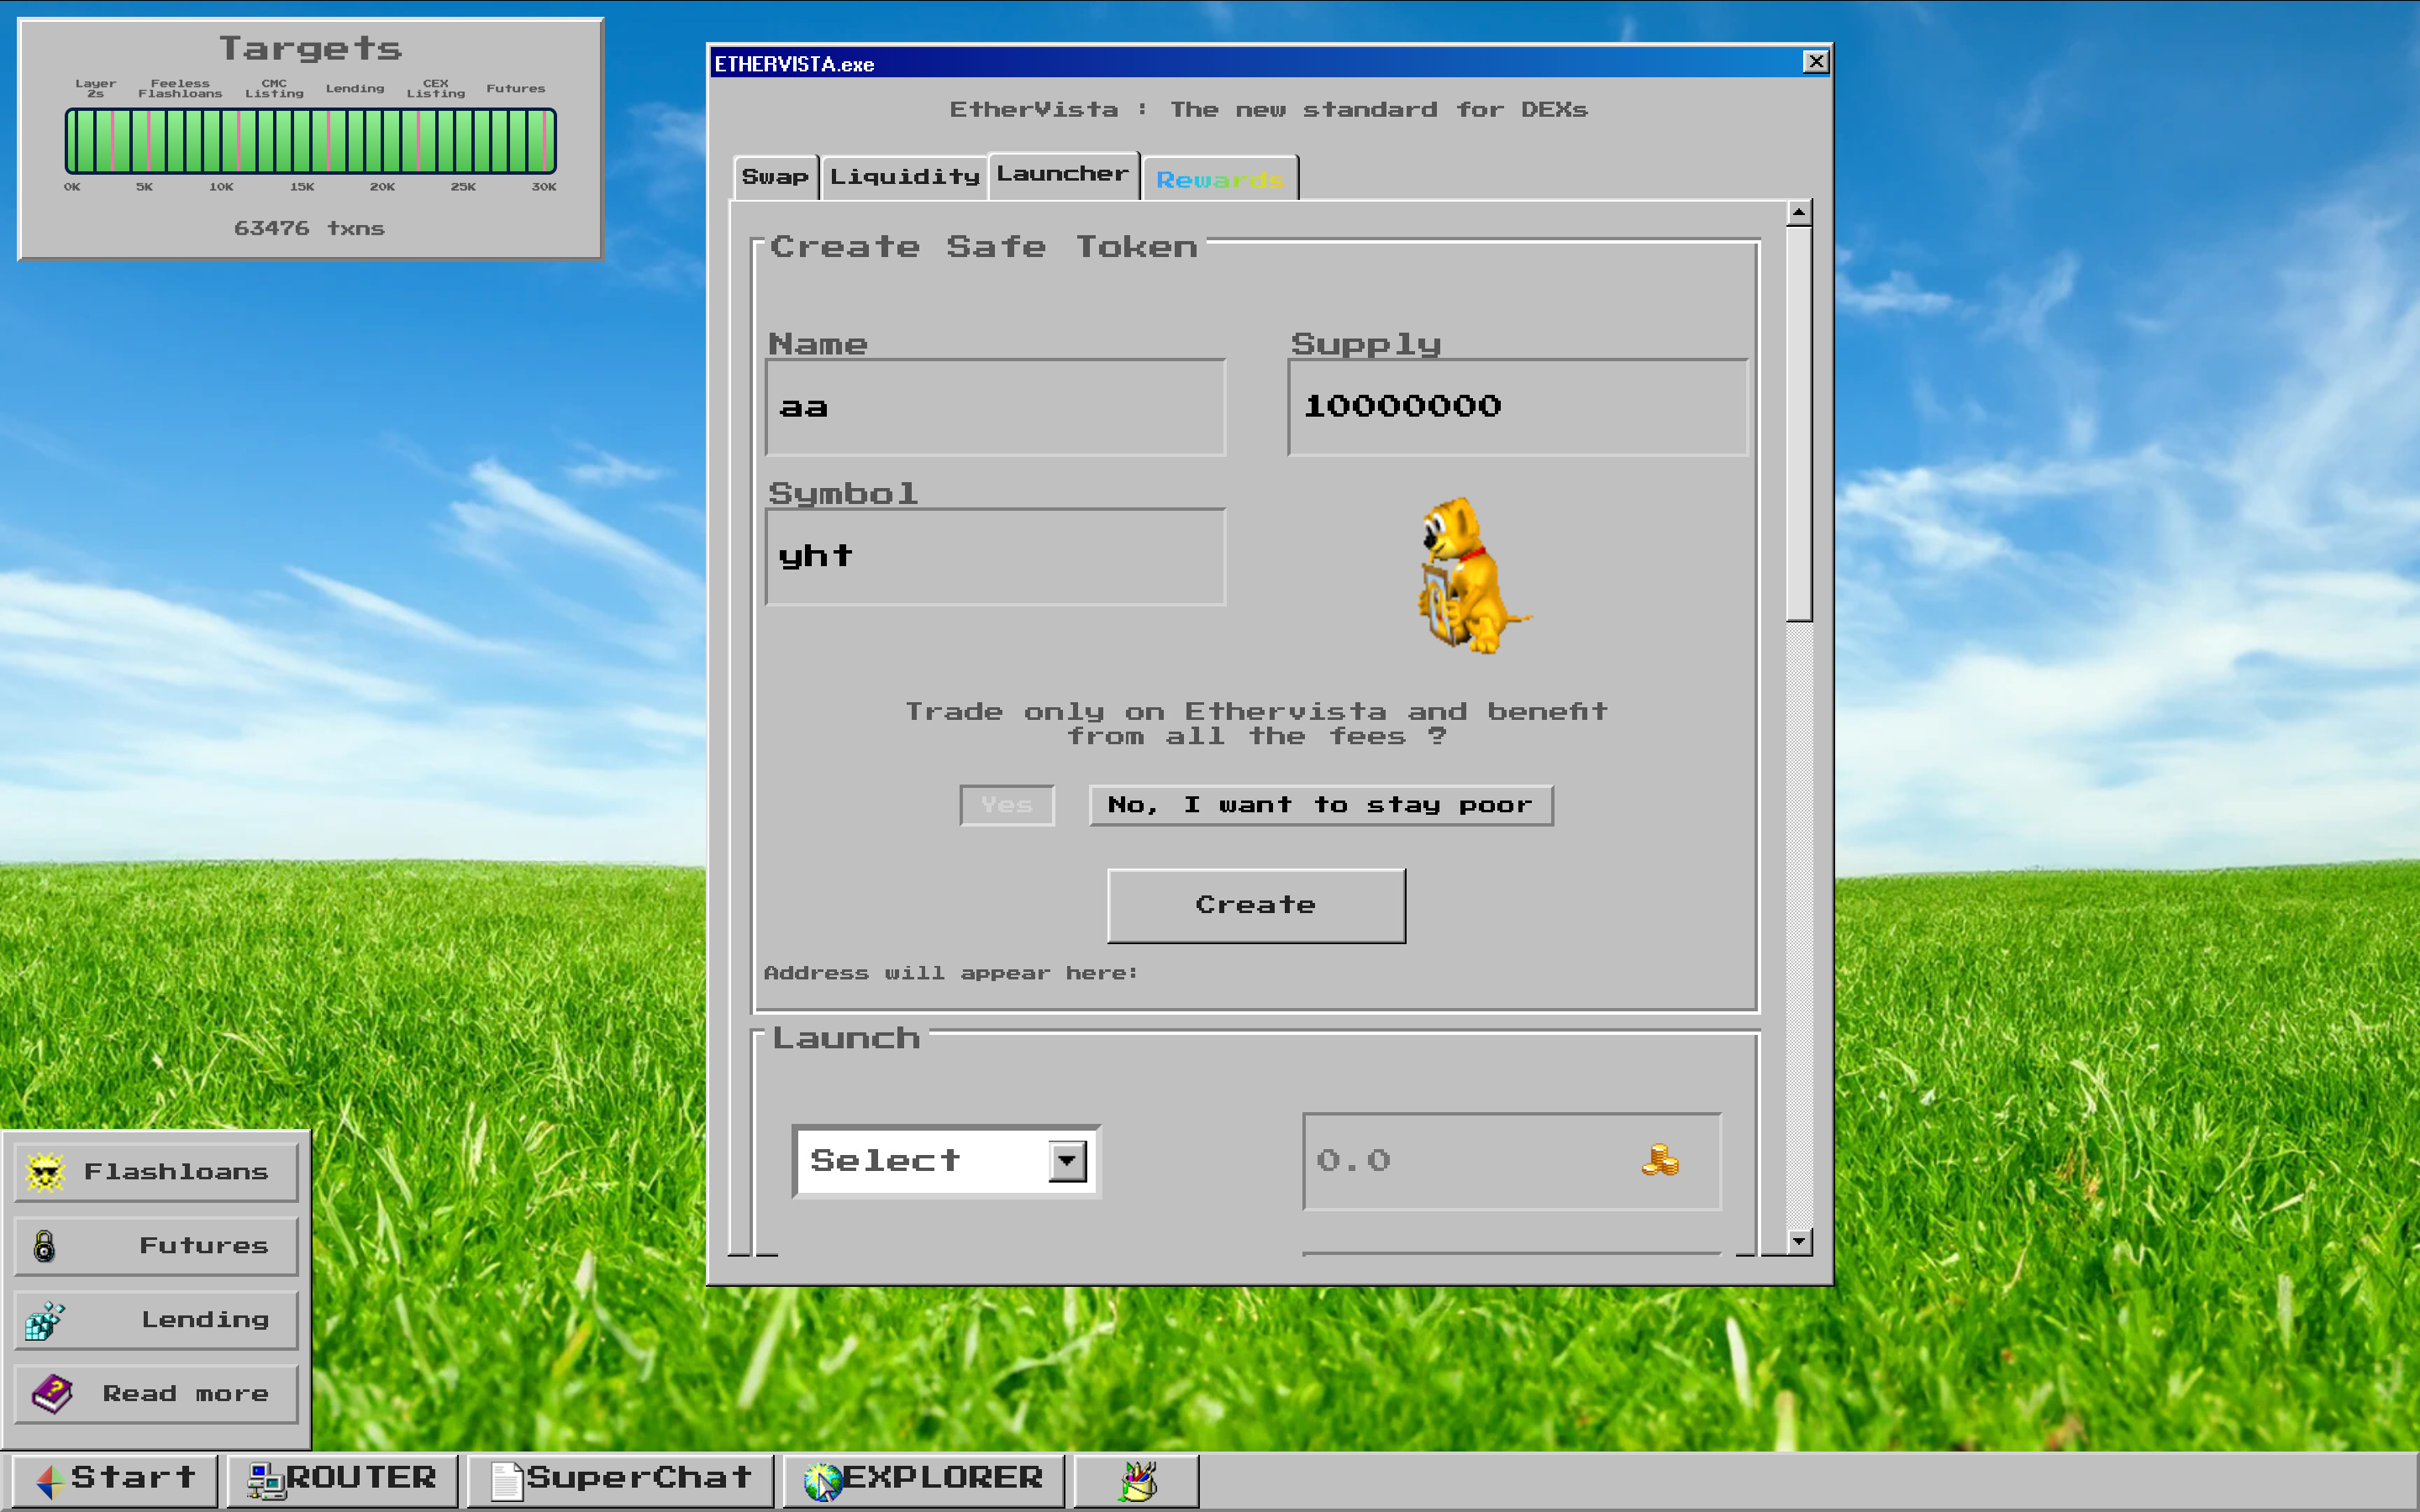Click the ETHERVISTA.exe title bar text

coord(794,64)
